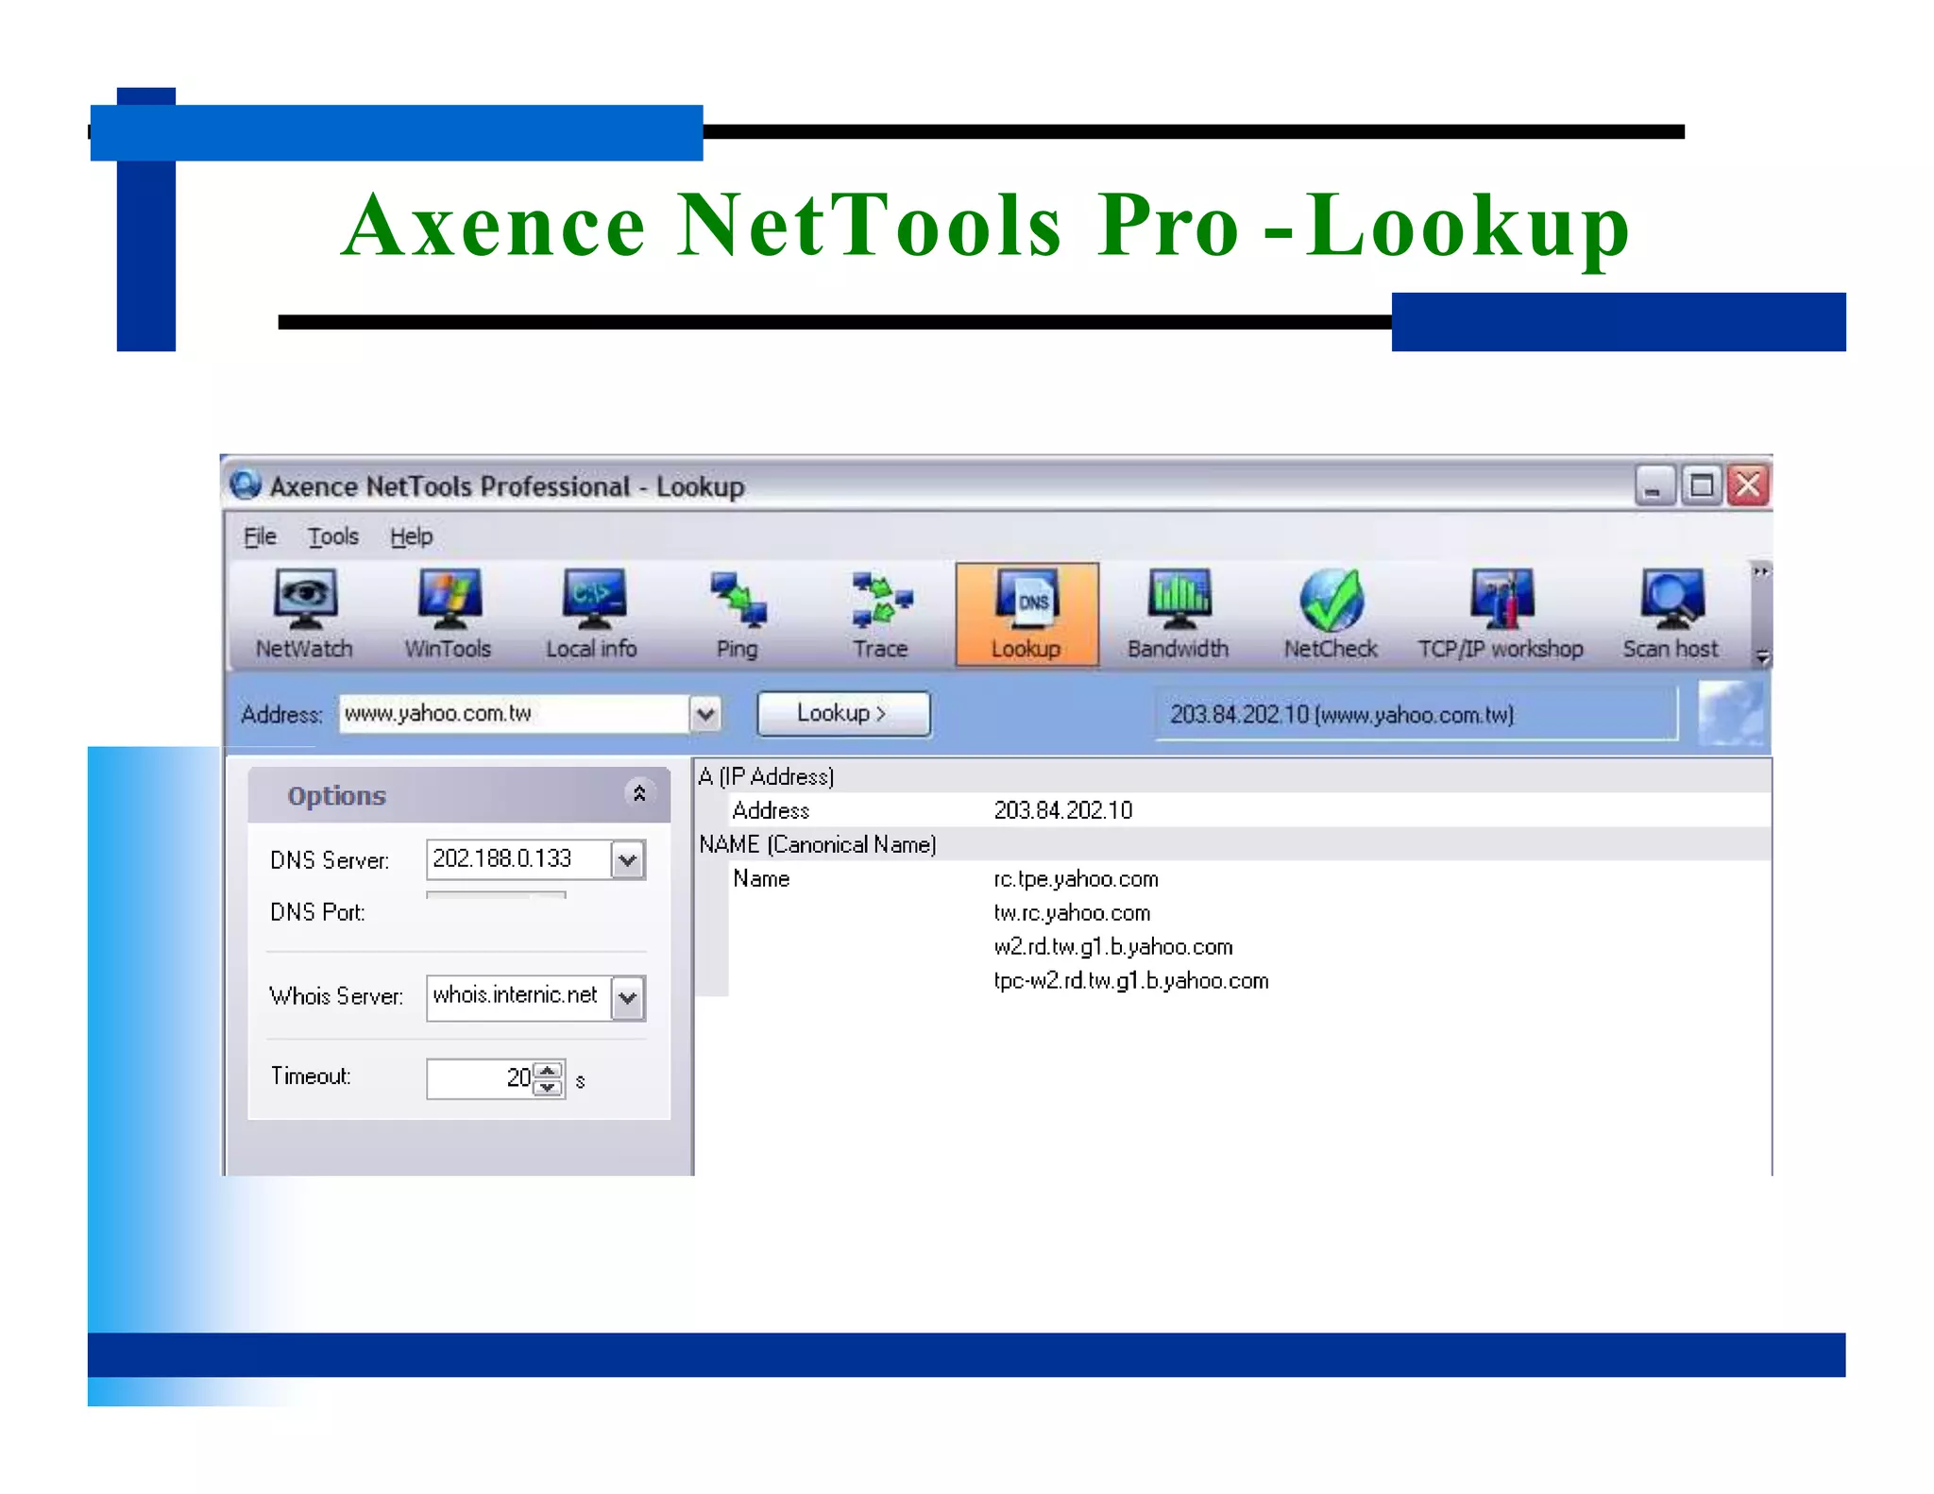
Task: Open the TCP/IP workshop tool
Action: click(x=1501, y=615)
